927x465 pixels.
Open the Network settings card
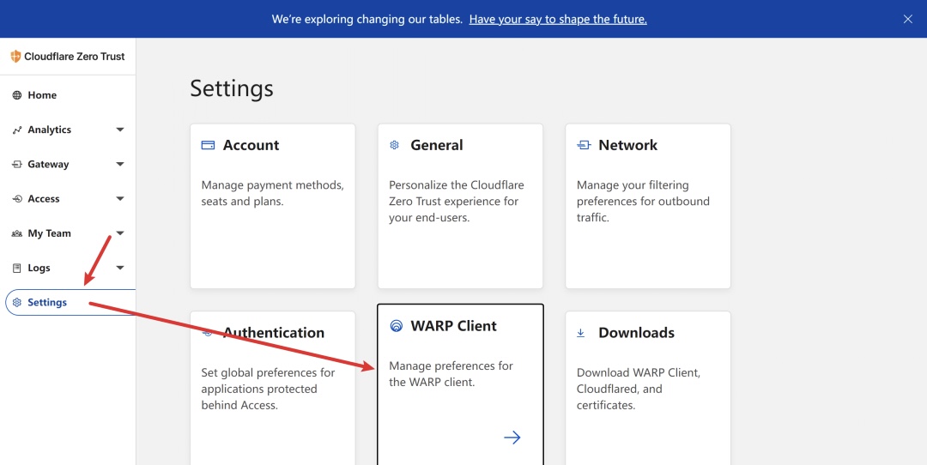[x=648, y=206]
